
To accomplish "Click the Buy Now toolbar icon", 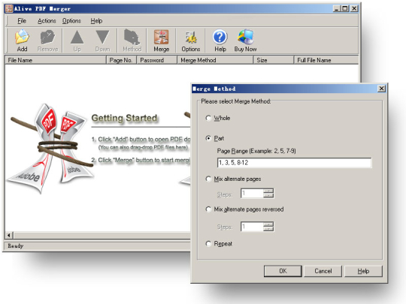I will (245, 41).
